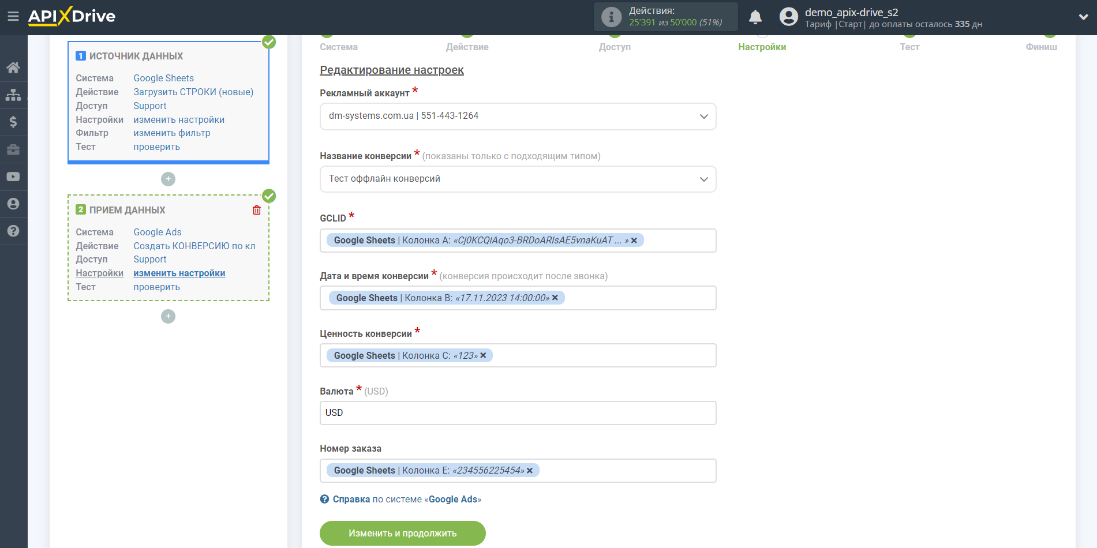Remove the GCLID Column A tag
The height and width of the screenshot is (548, 1097).
coord(634,241)
